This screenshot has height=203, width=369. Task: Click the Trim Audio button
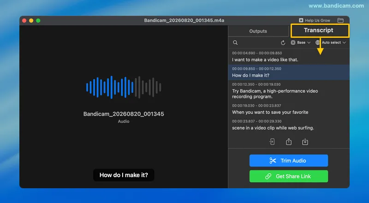(289, 161)
